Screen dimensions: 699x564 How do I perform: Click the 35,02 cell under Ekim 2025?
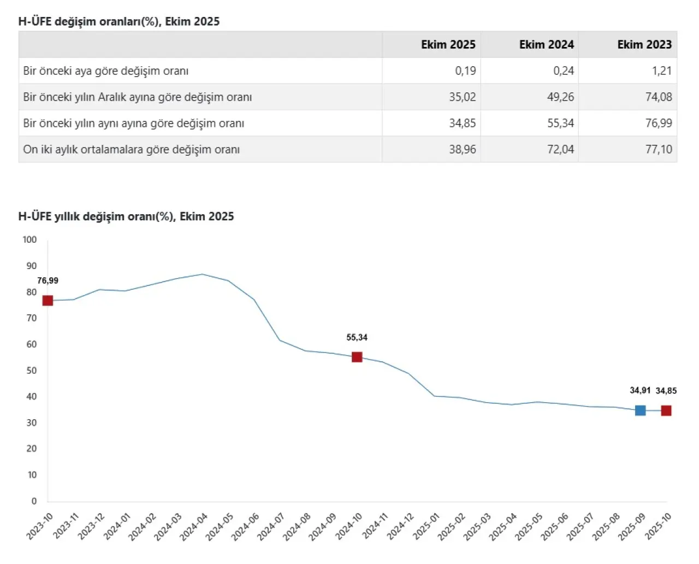pos(462,97)
